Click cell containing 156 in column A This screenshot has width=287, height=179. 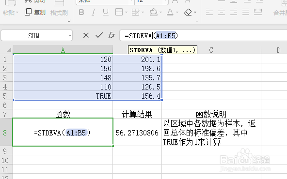pyautogui.click(x=63, y=68)
